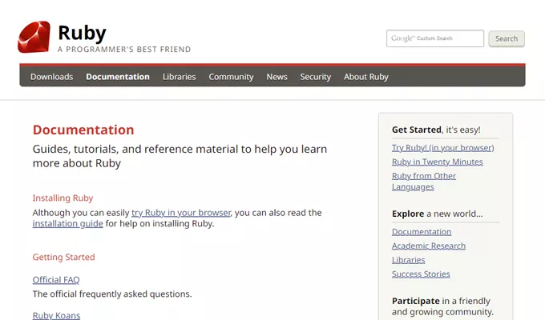Open Ruby in Twenty Minutes sidebar link
The image size is (545, 320).
438,162
